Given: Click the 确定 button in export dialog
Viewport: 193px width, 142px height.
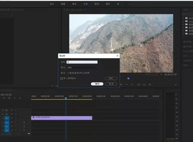Looking at the screenshot, I should click(x=97, y=84).
